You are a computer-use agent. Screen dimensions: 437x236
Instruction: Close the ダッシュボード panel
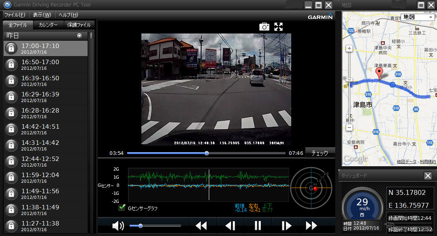428,175
